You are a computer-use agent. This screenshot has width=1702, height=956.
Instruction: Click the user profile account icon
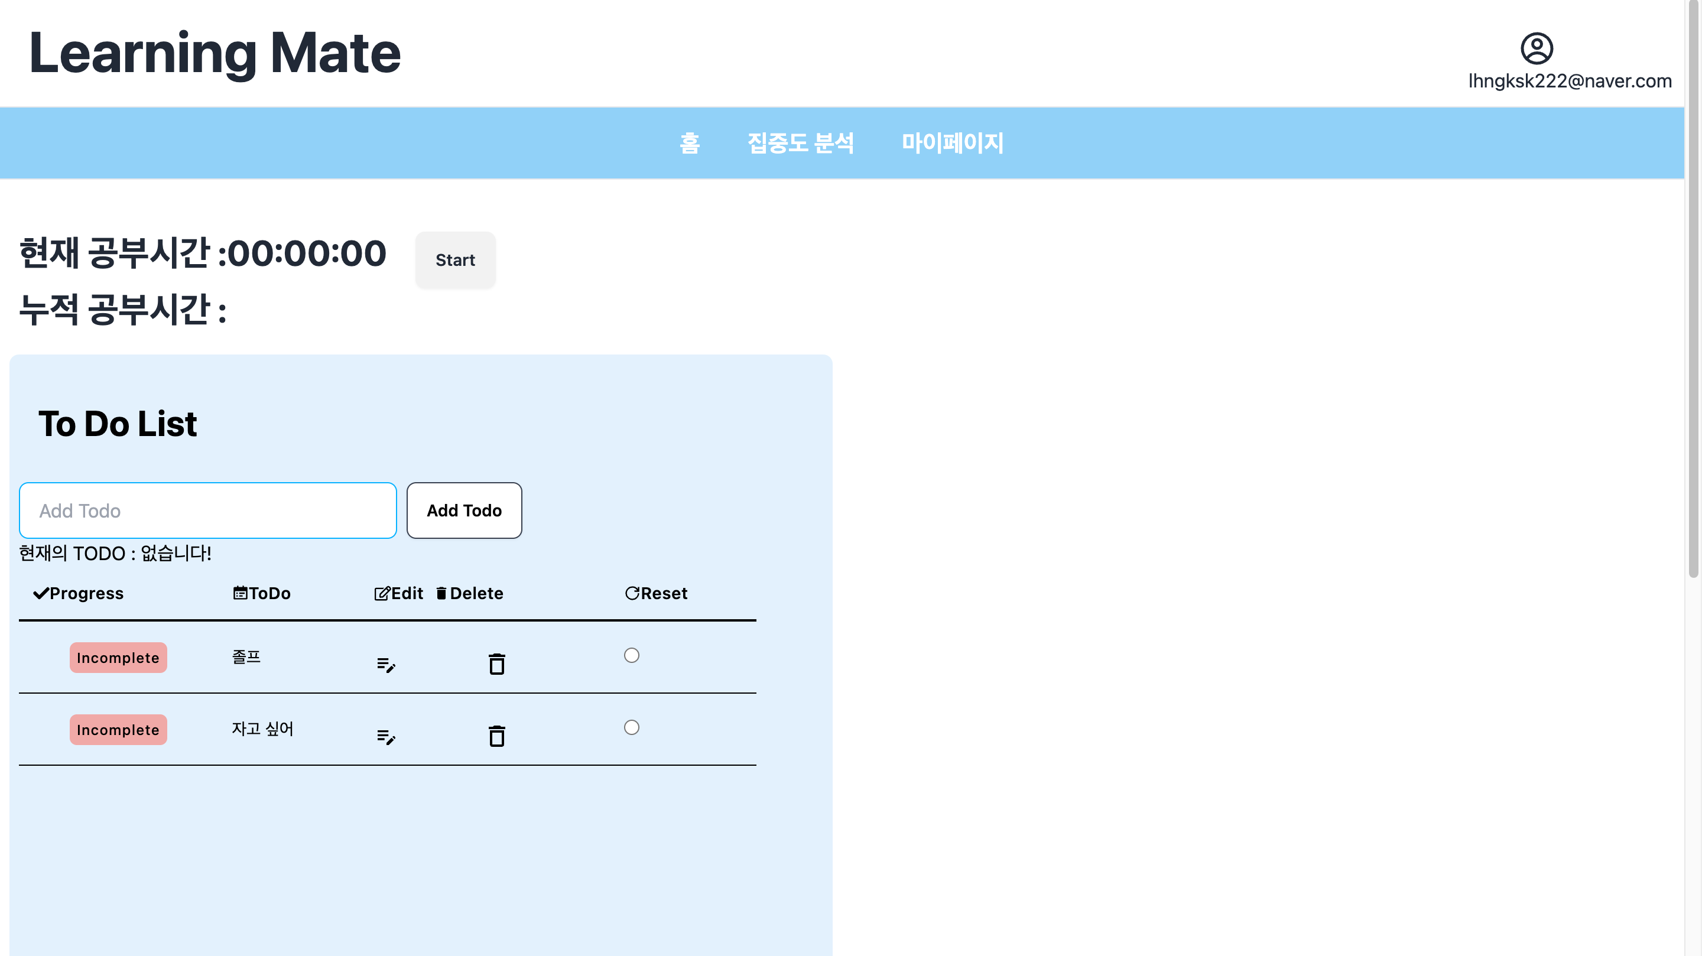click(x=1536, y=48)
